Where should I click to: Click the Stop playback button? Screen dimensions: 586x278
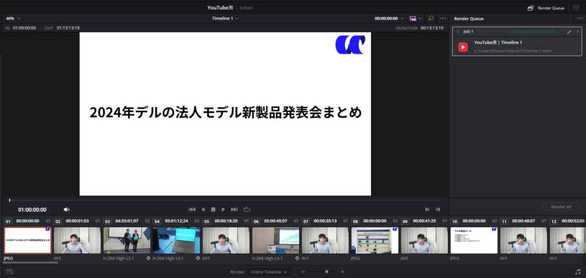[x=213, y=209]
